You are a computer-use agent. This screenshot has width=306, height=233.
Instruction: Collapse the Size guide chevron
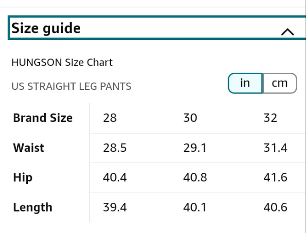(287, 31)
